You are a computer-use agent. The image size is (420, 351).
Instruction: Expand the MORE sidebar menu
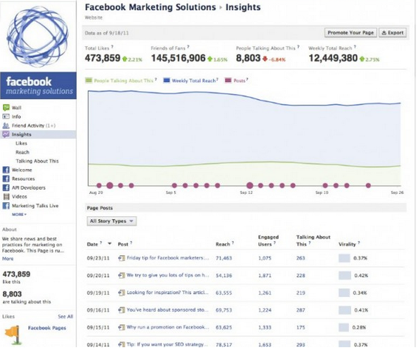pyautogui.click(x=20, y=216)
